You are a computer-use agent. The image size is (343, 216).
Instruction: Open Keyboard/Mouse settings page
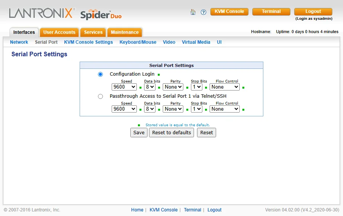click(x=138, y=42)
